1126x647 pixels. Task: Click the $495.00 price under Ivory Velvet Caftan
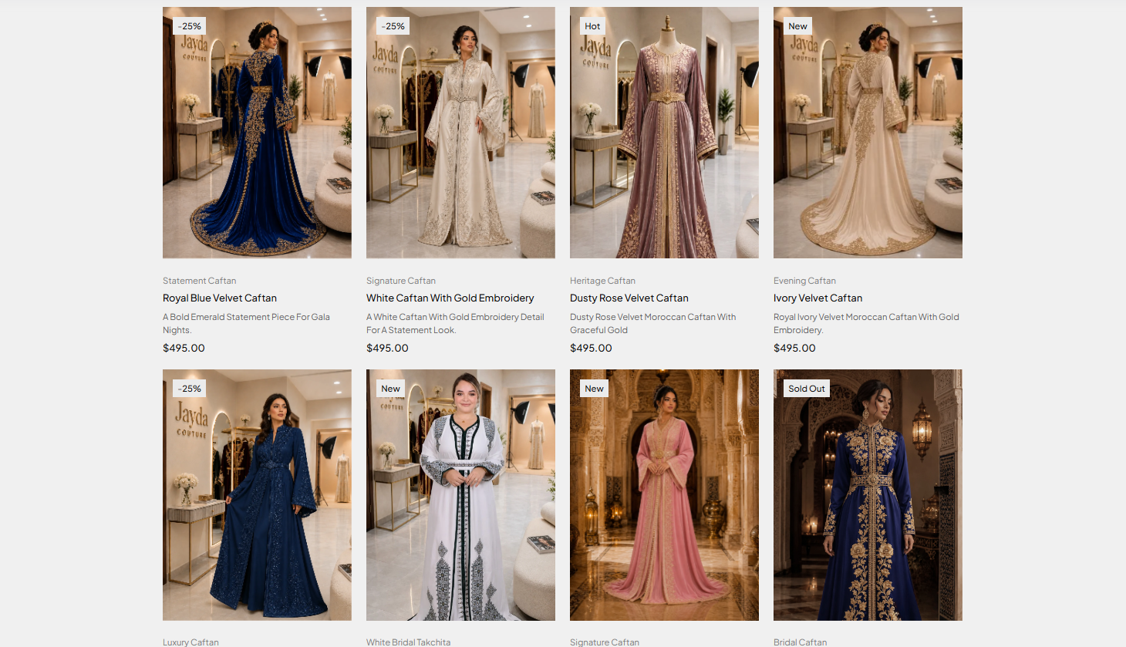pyautogui.click(x=794, y=348)
